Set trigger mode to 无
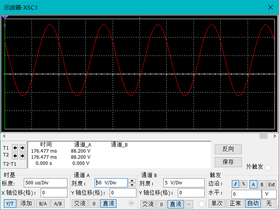The width and height of the screenshot is (279, 210). [269, 203]
